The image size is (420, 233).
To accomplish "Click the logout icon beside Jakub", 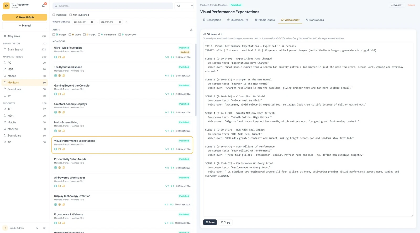I will point(44,228).
